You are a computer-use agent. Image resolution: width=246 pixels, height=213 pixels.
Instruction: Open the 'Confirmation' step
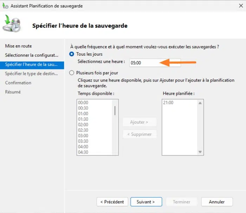coord(18,83)
